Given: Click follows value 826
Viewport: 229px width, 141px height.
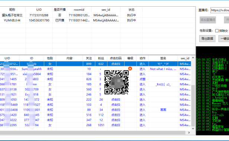Looking at the screenshot, I should pyautogui.click(x=89, y=79).
